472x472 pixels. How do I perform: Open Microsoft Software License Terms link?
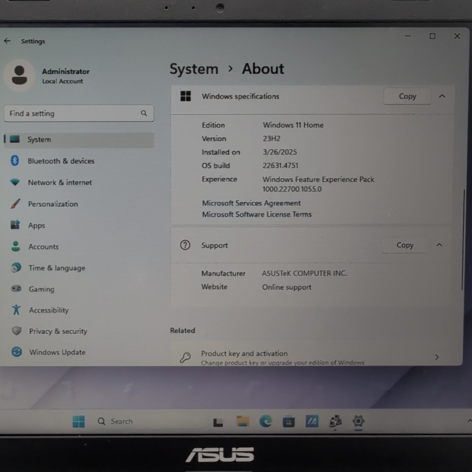point(257,214)
